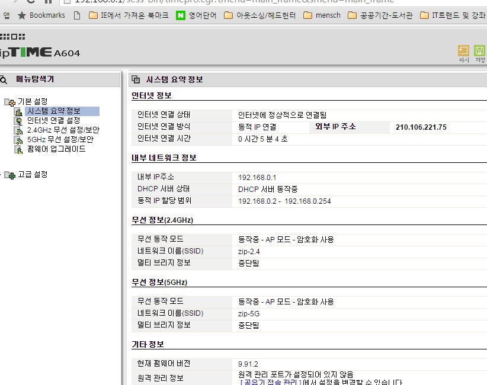This screenshot has height=385, width=487.
Task: Click the 현재 펌웨어 버전 label
Action: point(164,364)
